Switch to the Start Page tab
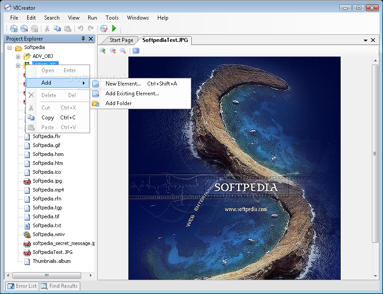 (x=121, y=40)
